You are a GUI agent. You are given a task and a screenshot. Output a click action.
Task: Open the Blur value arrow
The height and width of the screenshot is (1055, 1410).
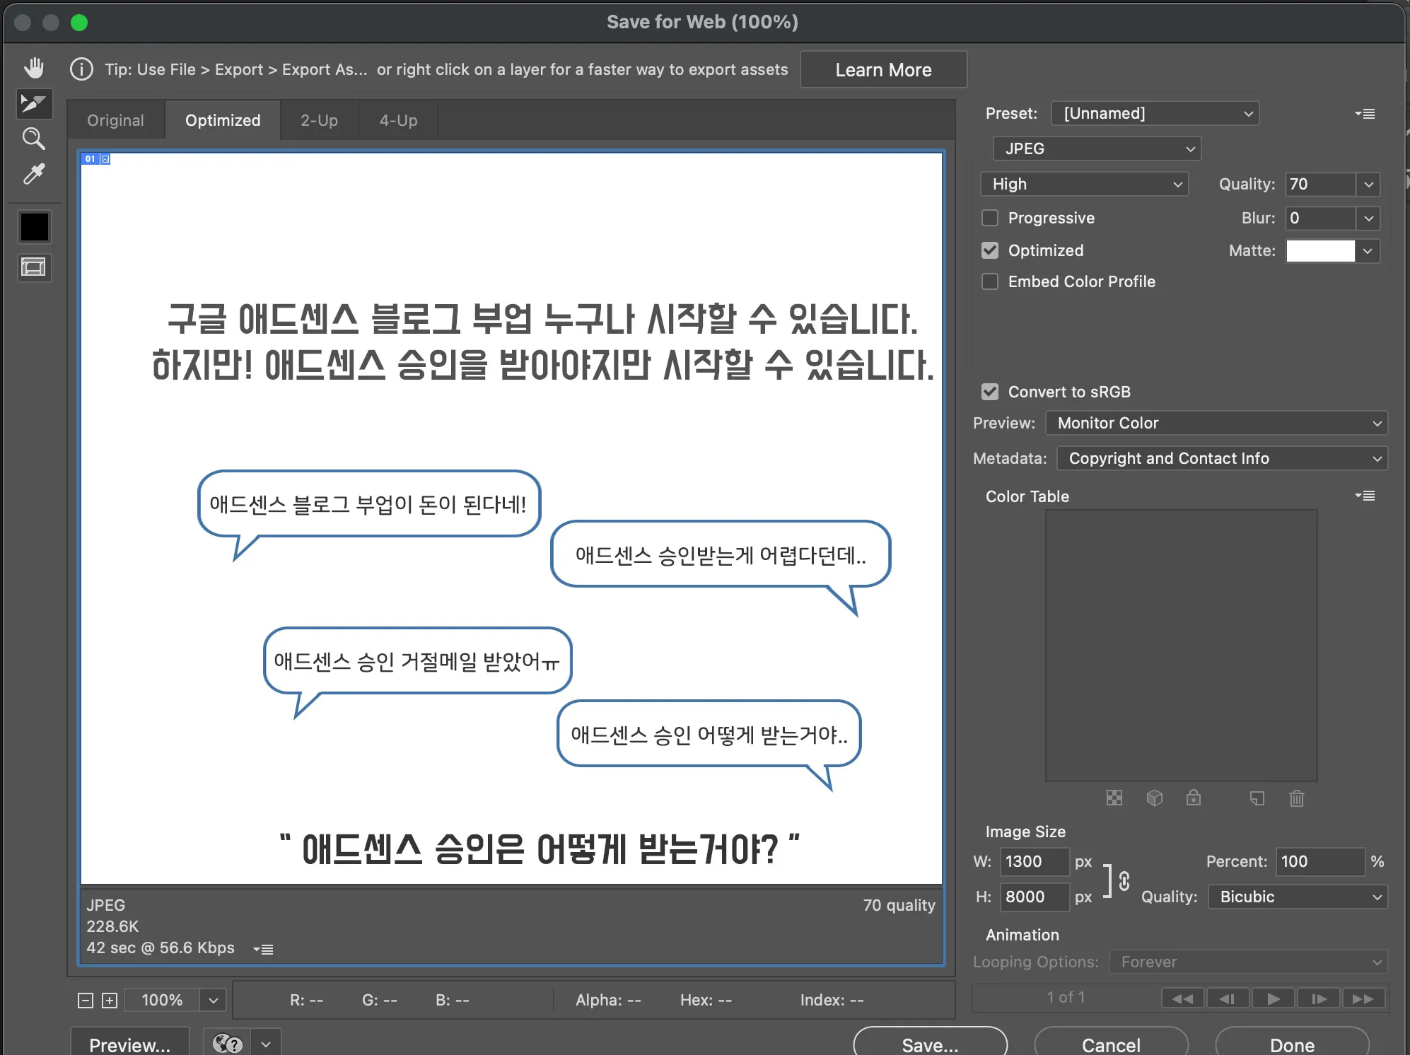1369,218
